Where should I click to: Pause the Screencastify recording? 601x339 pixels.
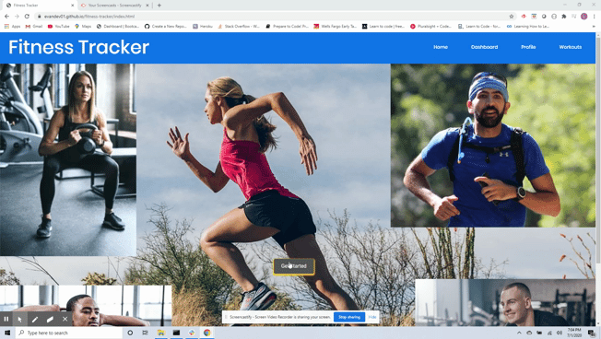click(x=6, y=319)
